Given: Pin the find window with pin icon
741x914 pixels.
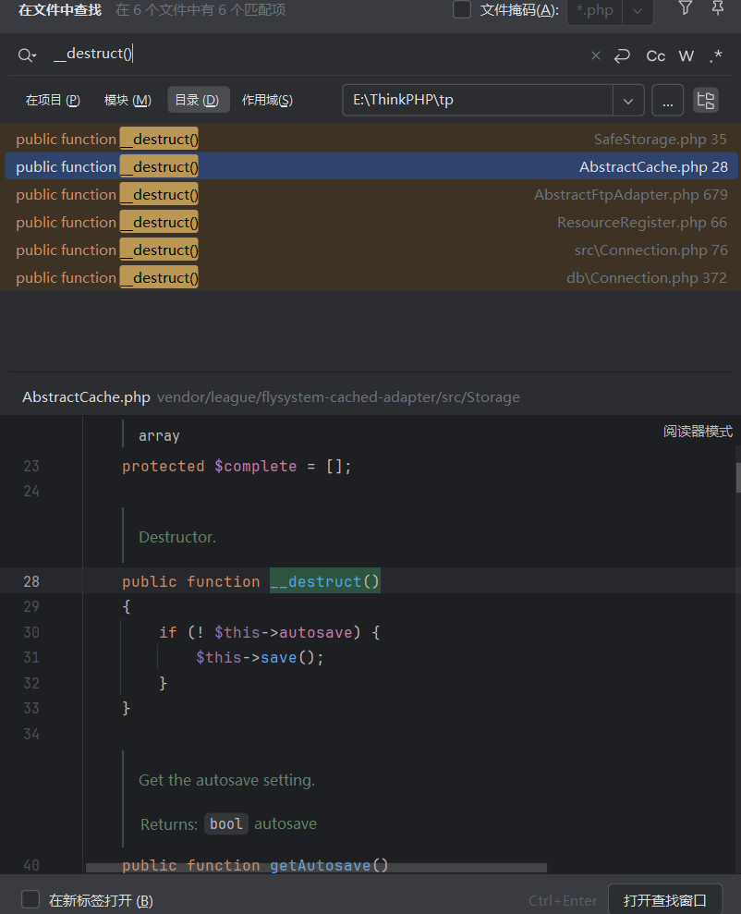Looking at the screenshot, I should click(717, 8).
